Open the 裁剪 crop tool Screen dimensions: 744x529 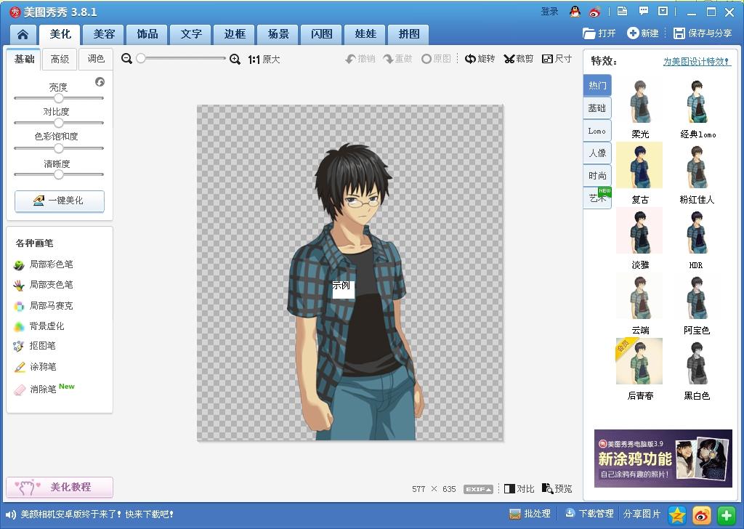tap(518, 59)
